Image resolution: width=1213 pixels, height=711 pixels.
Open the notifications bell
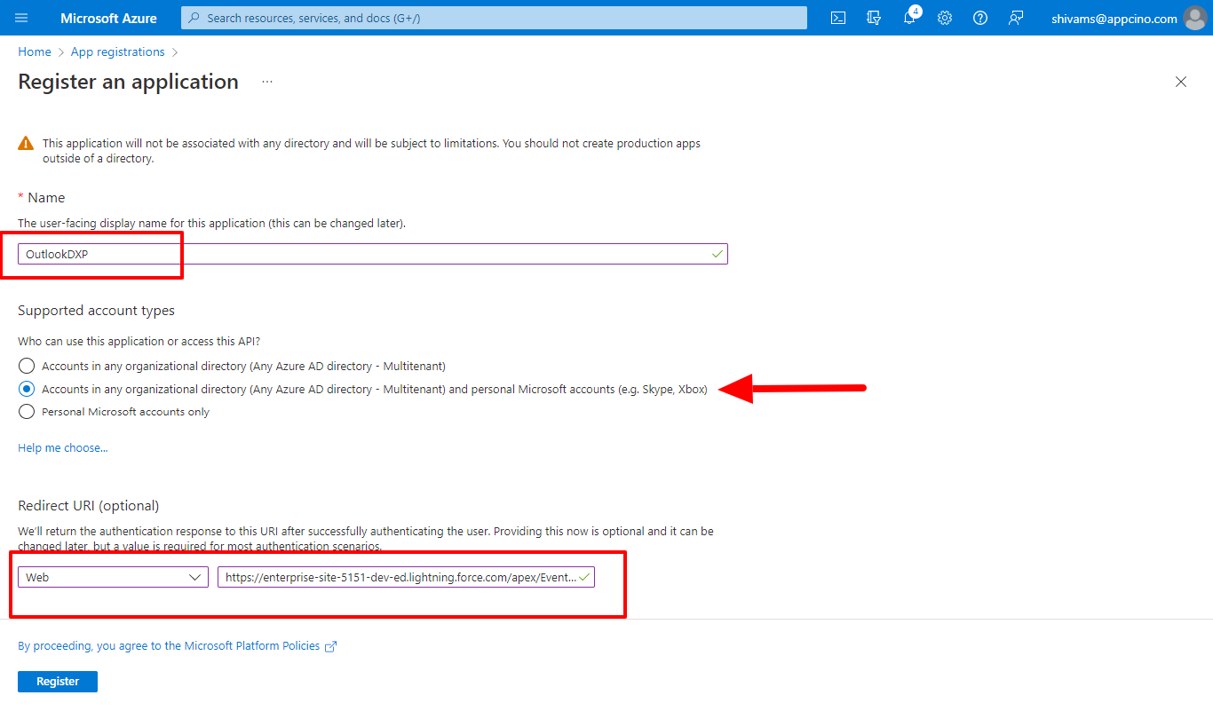click(x=909, y=18)
